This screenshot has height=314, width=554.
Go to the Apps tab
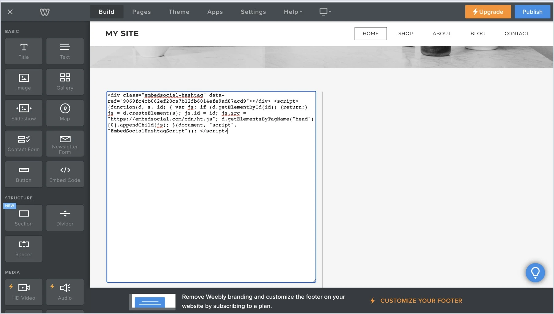[215, 12]
